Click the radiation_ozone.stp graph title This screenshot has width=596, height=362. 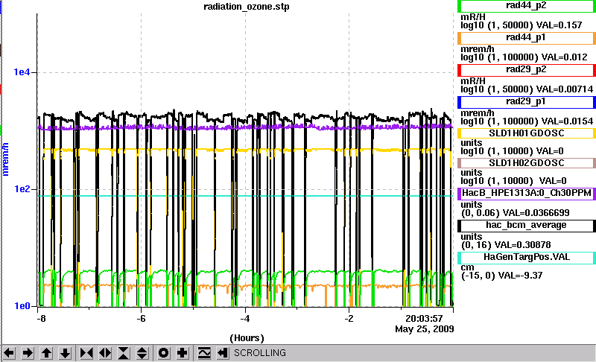pyautogui.click(x=247, y=7)
